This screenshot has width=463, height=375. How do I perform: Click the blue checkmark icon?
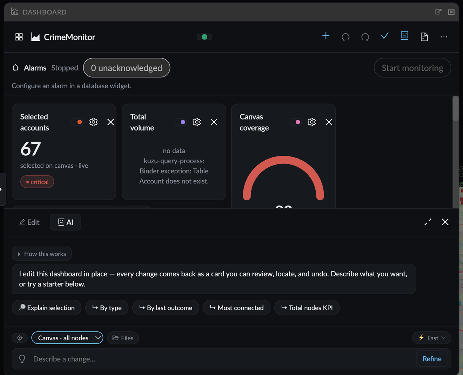point(385,36)
